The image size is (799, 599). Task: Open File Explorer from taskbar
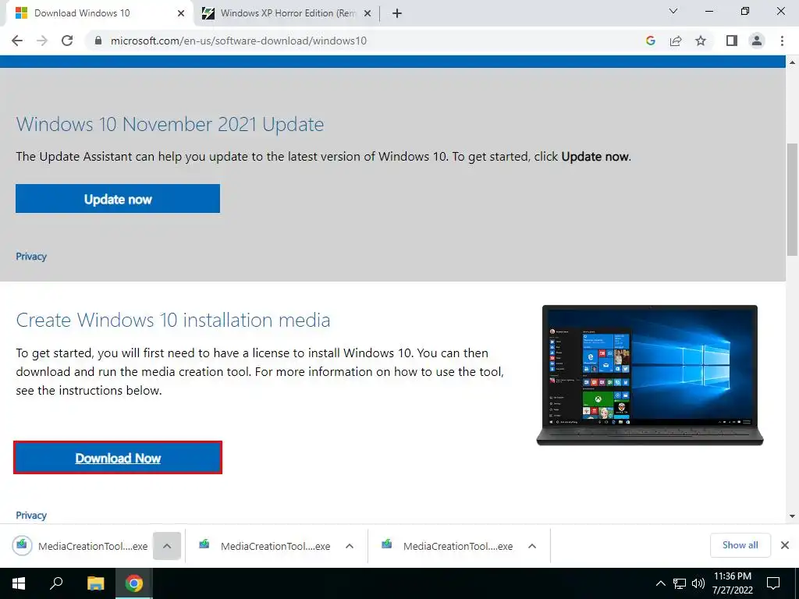pos(96,583)
